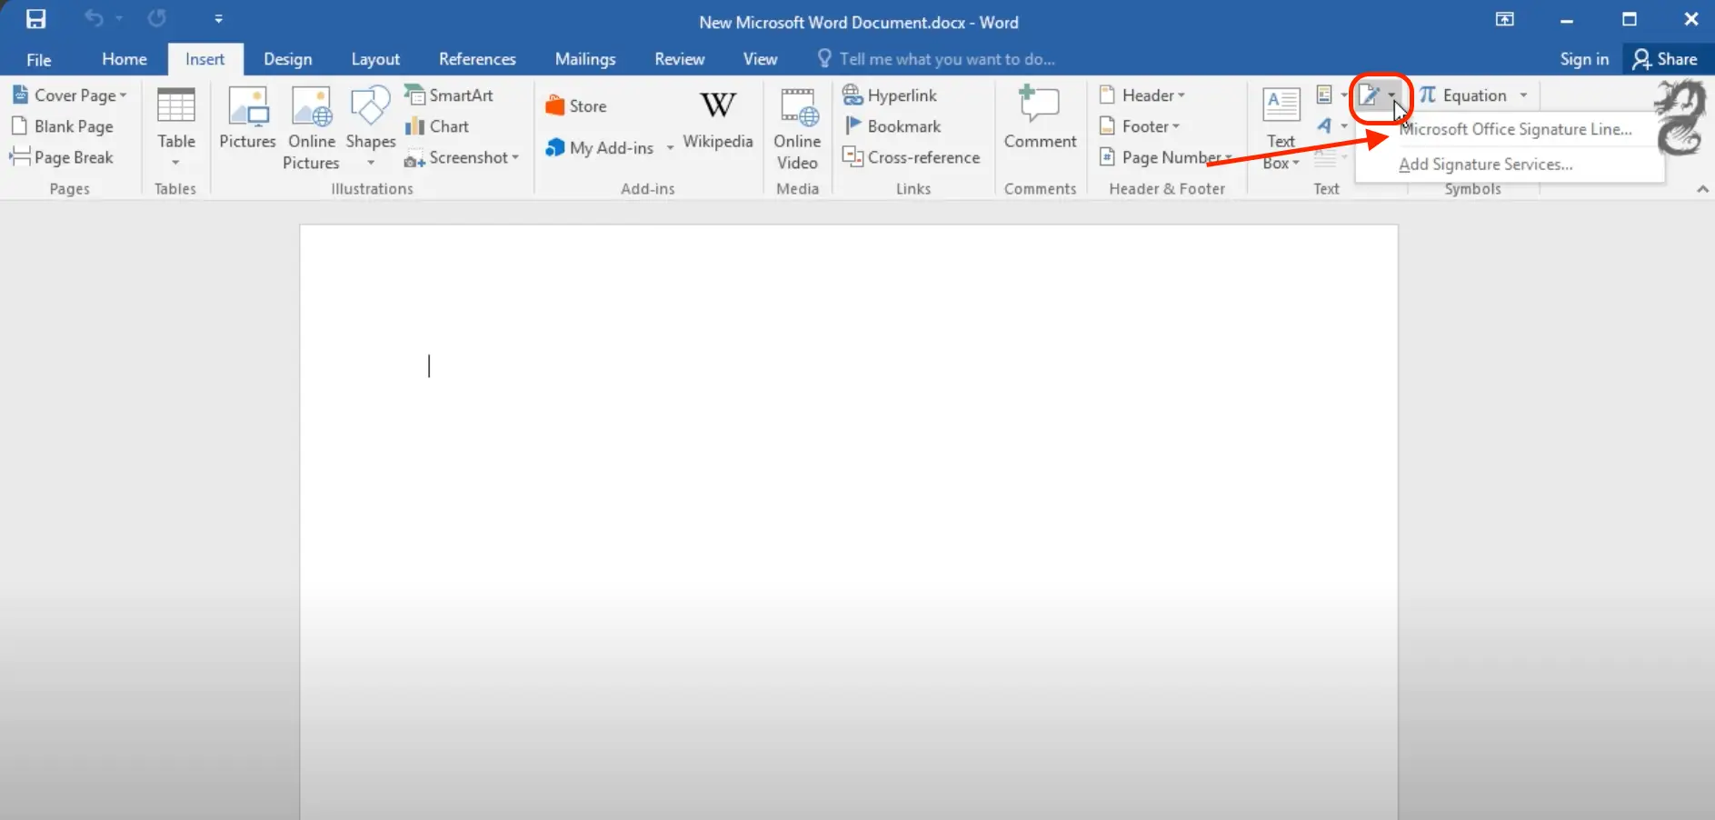Open the Footer dropdown

coord(1140,126)
